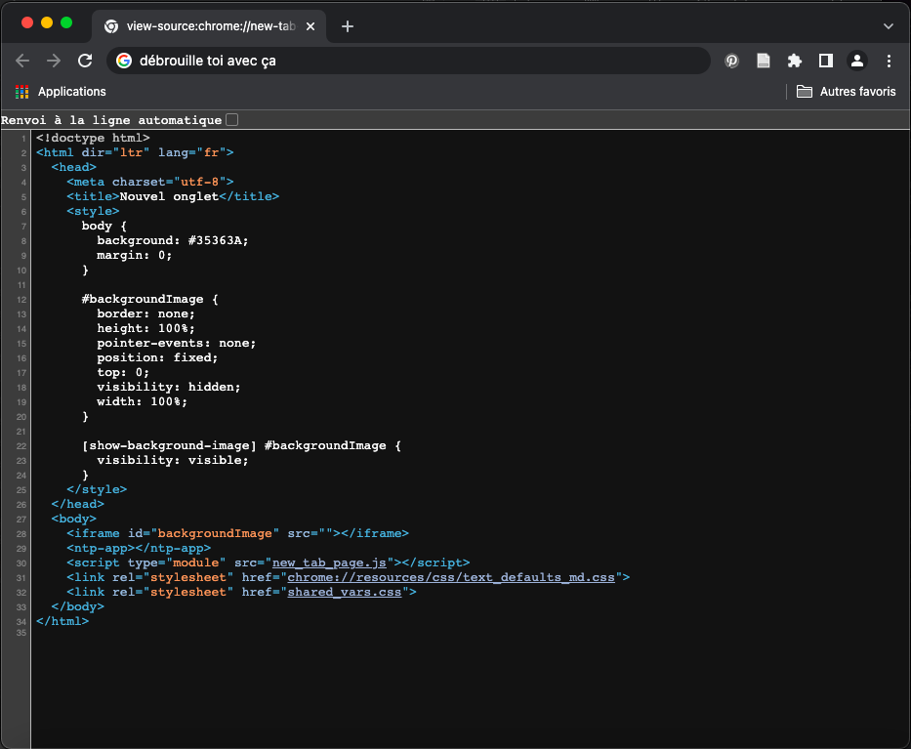Enable the 'Renvoi à la ligne automatique' checkbox

pyautogui.click(x=231, y=120)
